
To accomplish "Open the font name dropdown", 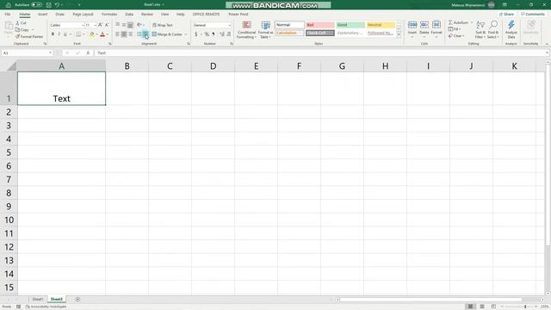I will coord(83,25).
